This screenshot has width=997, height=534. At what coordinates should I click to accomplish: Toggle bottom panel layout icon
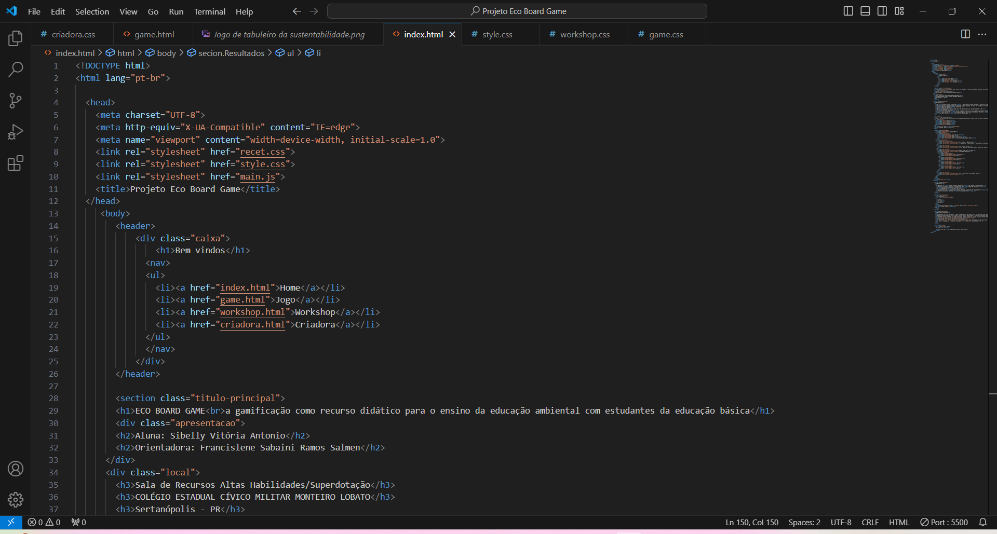pyautogui.click(x=865, y=11)
